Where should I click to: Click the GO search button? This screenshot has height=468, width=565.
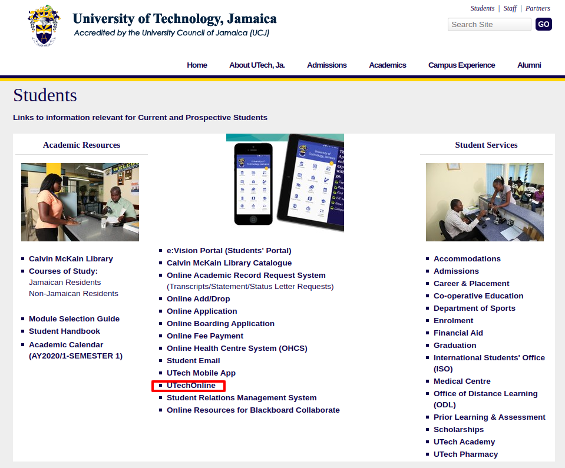click(543, 25)
